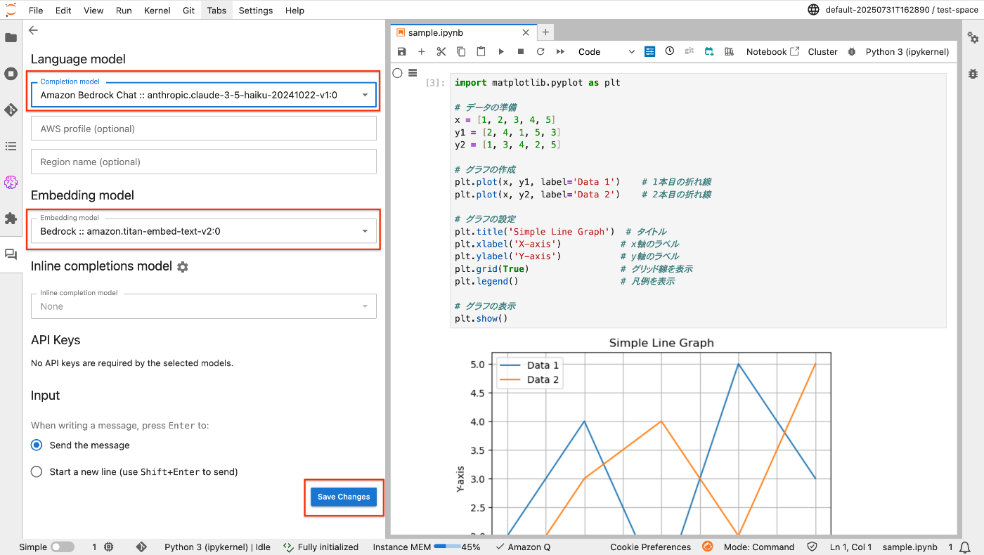Open the purple Jupyter AI brain icon
The height and width of the screenshot is (555, 984).
pyautogui.click(x=11, y=182)
